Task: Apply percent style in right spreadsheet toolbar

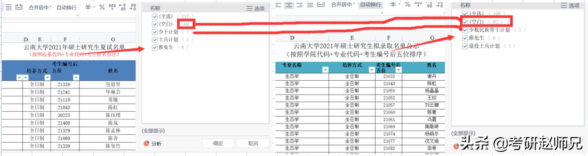Action: tap(407, 5)
